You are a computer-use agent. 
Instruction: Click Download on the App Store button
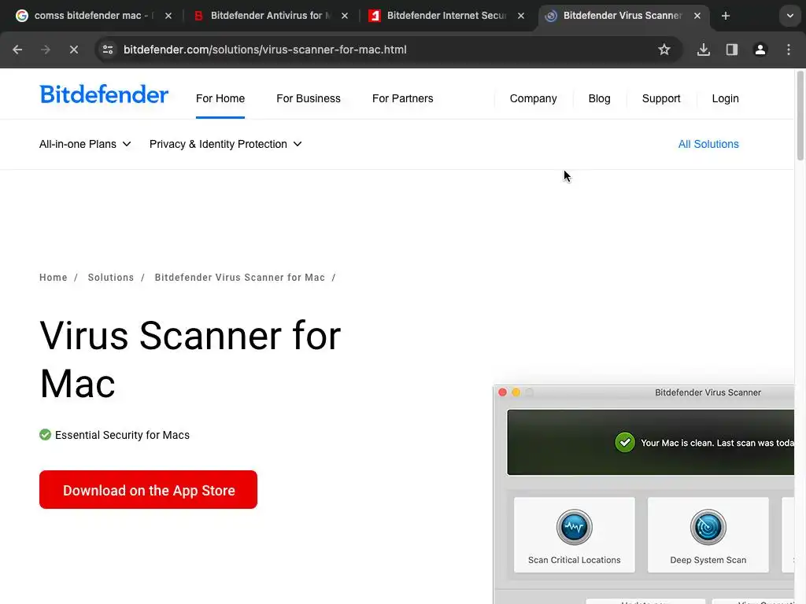pos(148,490)
